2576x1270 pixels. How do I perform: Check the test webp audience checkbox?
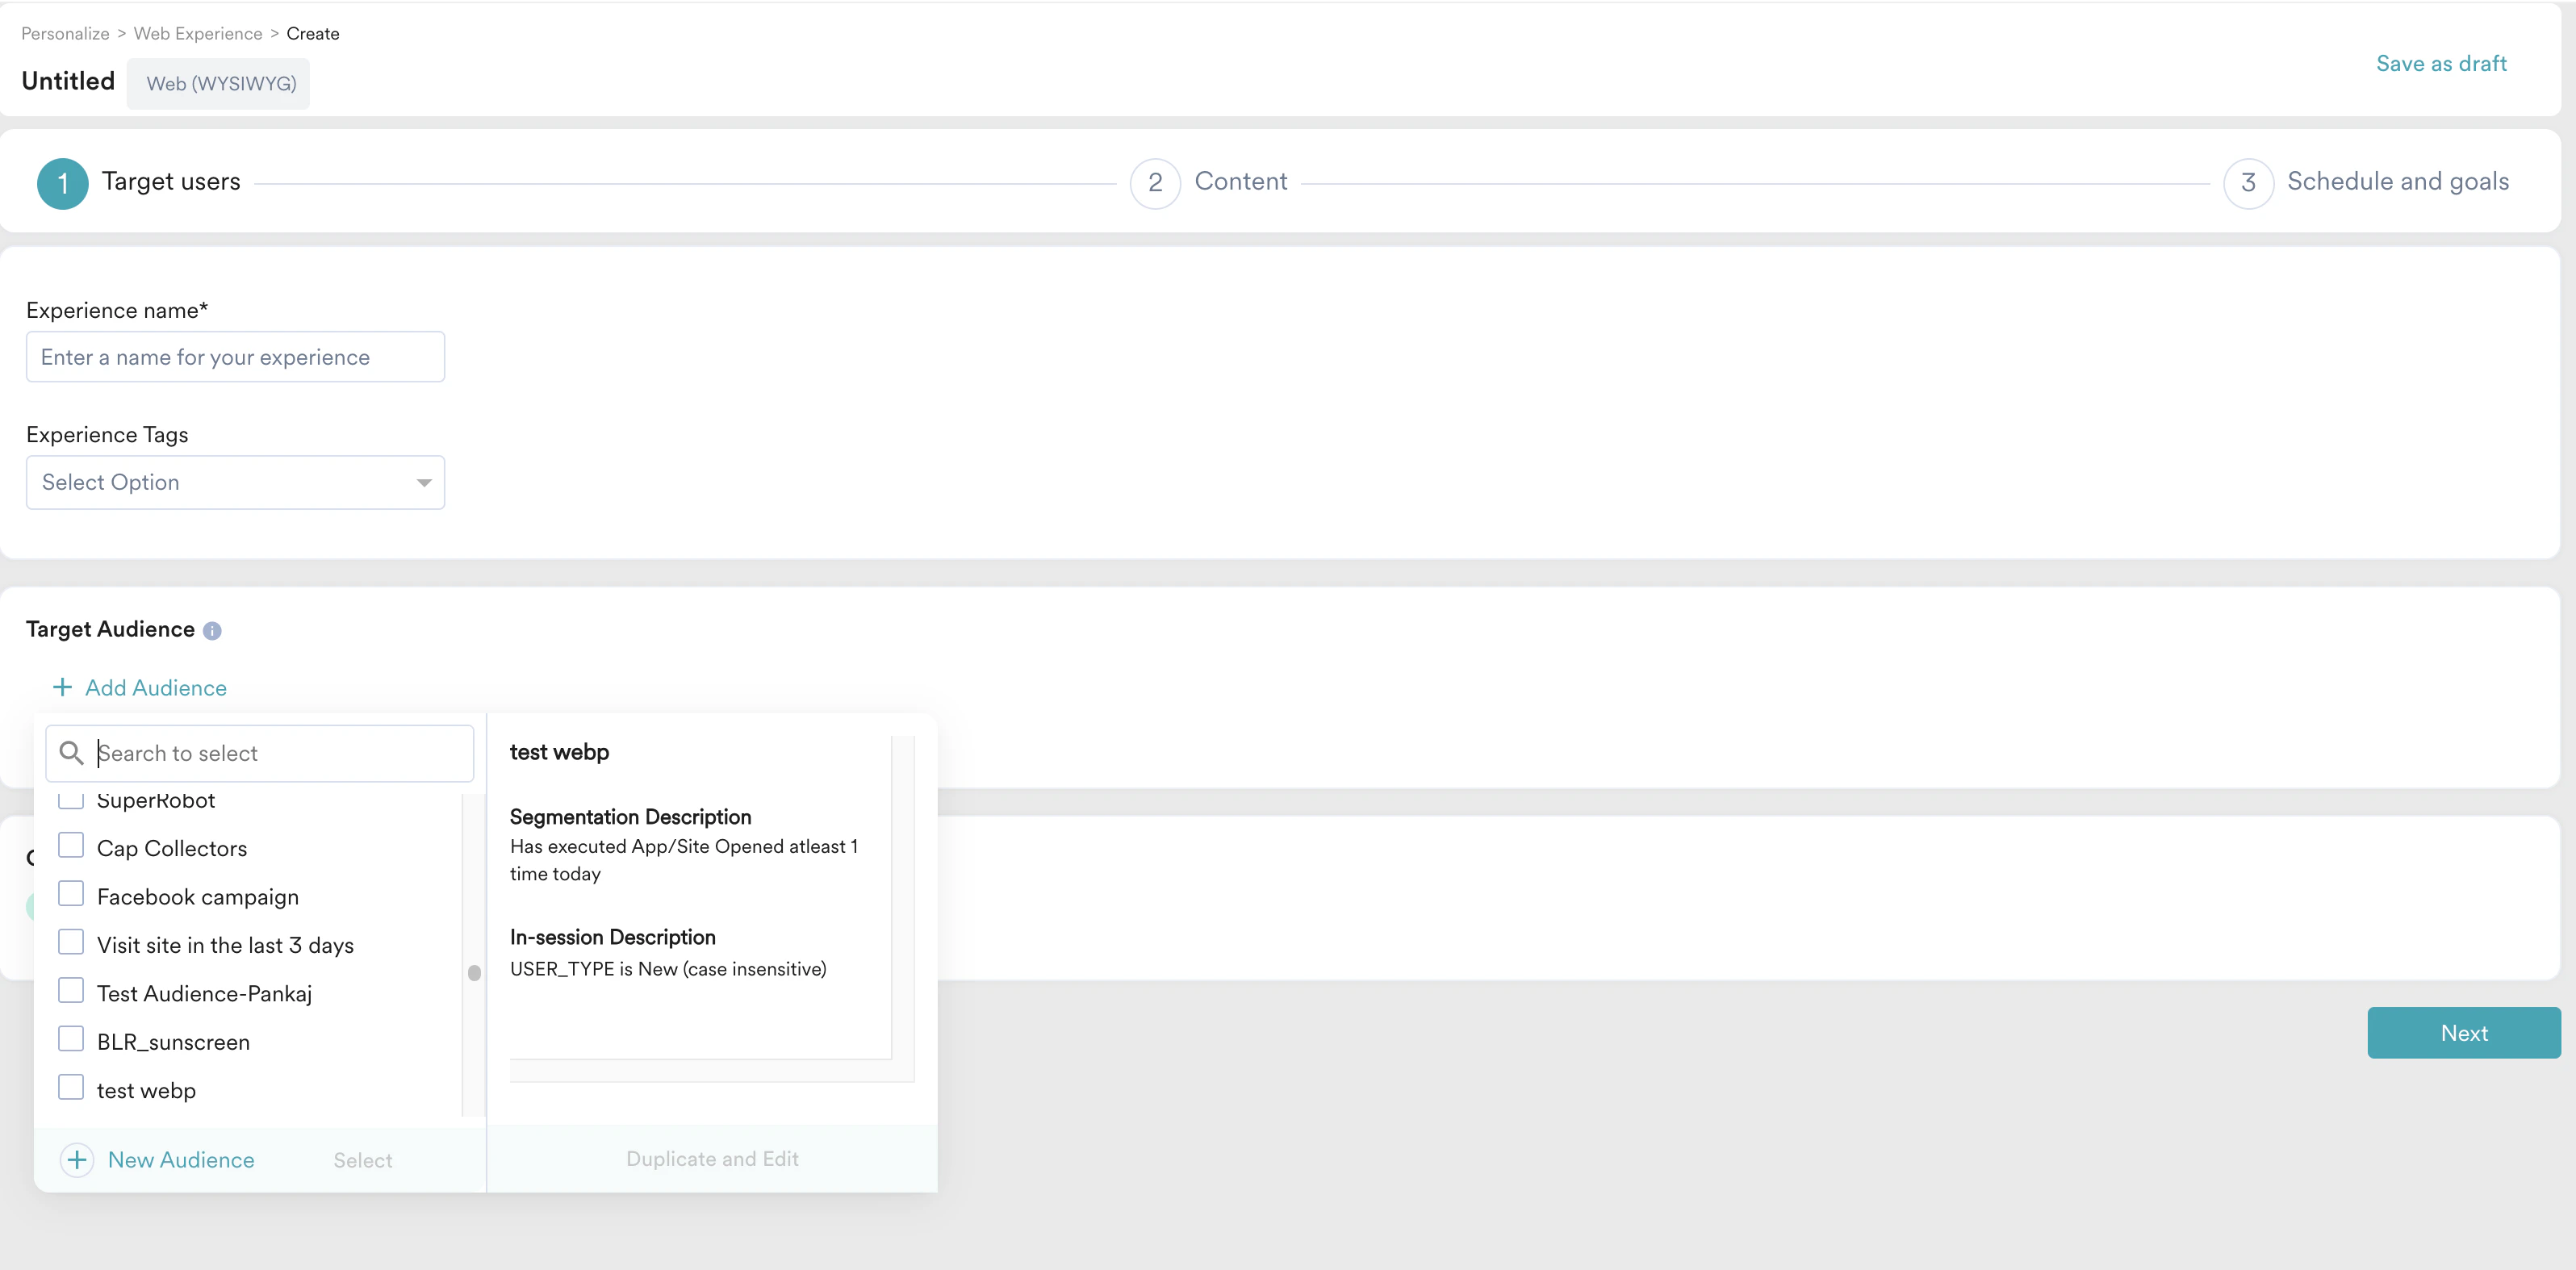[70, 1088]
